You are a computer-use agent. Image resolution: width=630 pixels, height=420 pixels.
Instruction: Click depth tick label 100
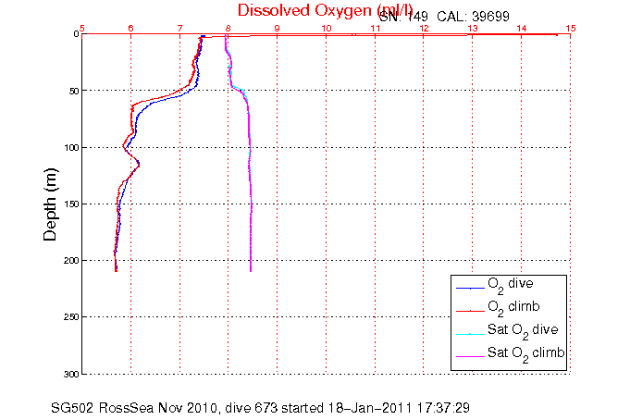coord(71,148)
